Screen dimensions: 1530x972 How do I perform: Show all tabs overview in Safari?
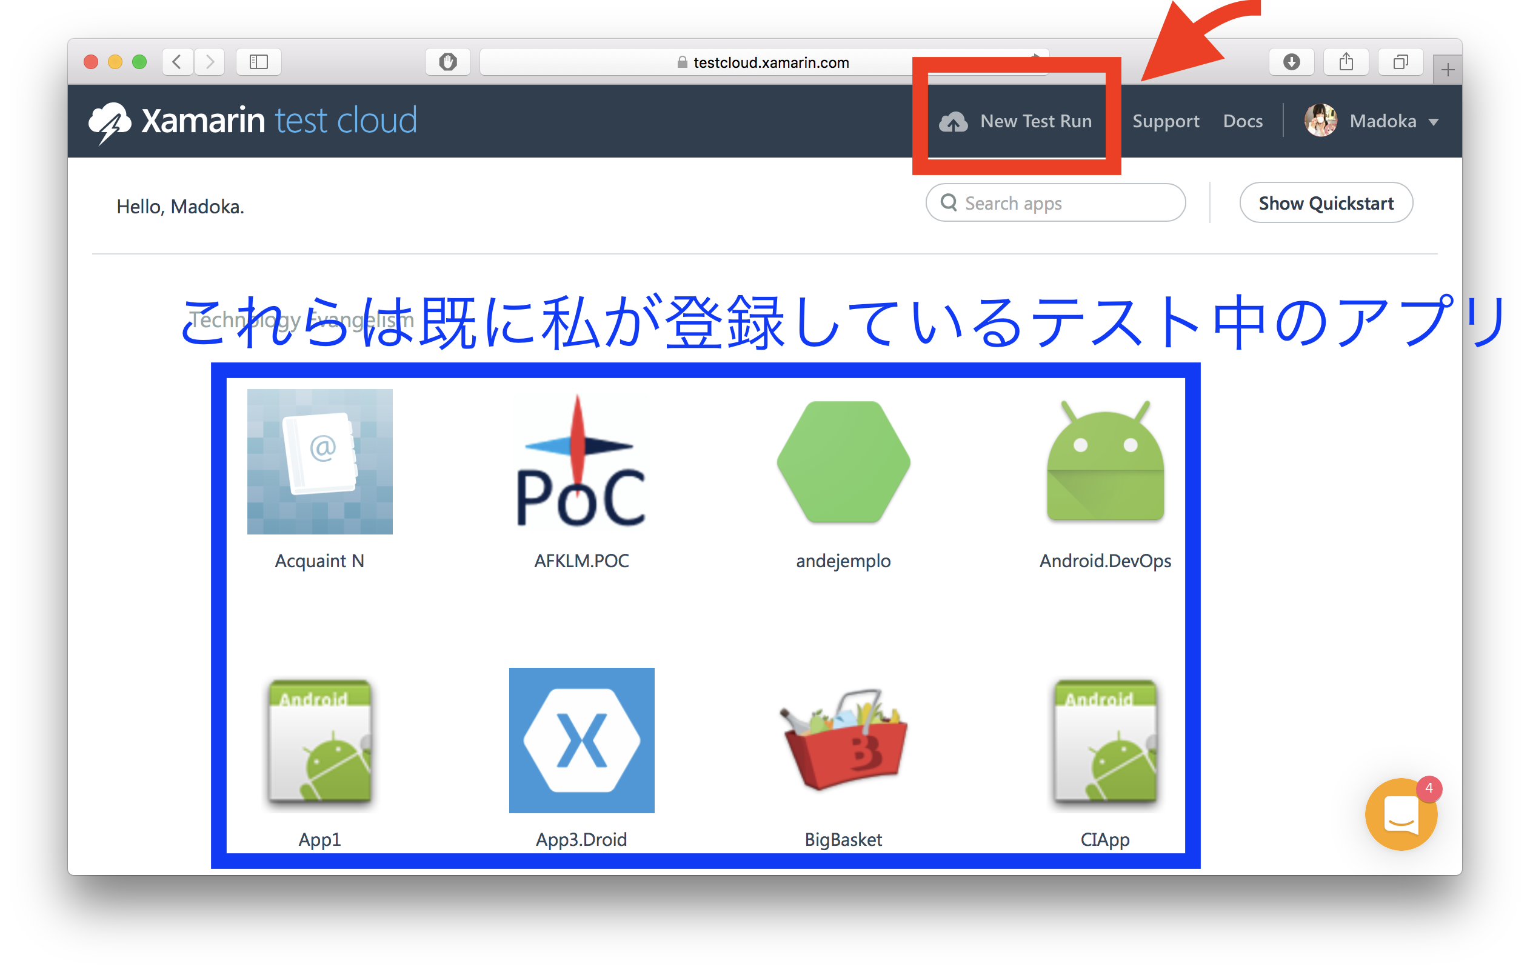pyautogui.click(x=1400, y=62)
